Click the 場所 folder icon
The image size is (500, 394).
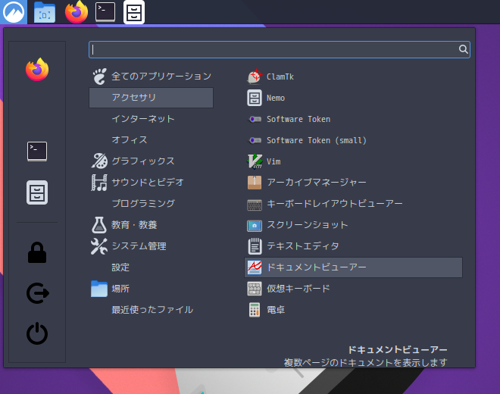coord(99,289)
